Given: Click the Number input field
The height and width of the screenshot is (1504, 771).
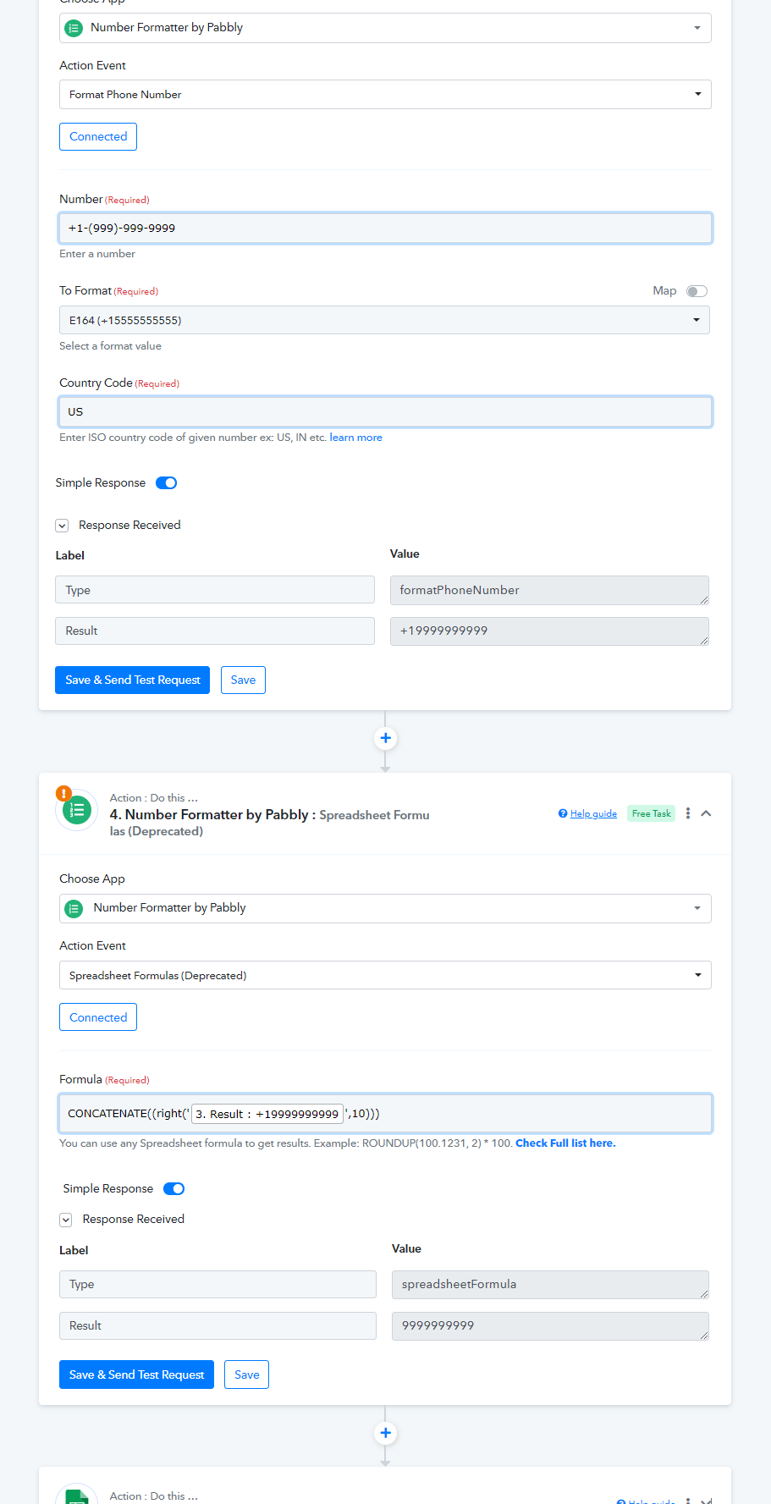Looking at the screenshot, I should tap(385, 229).
